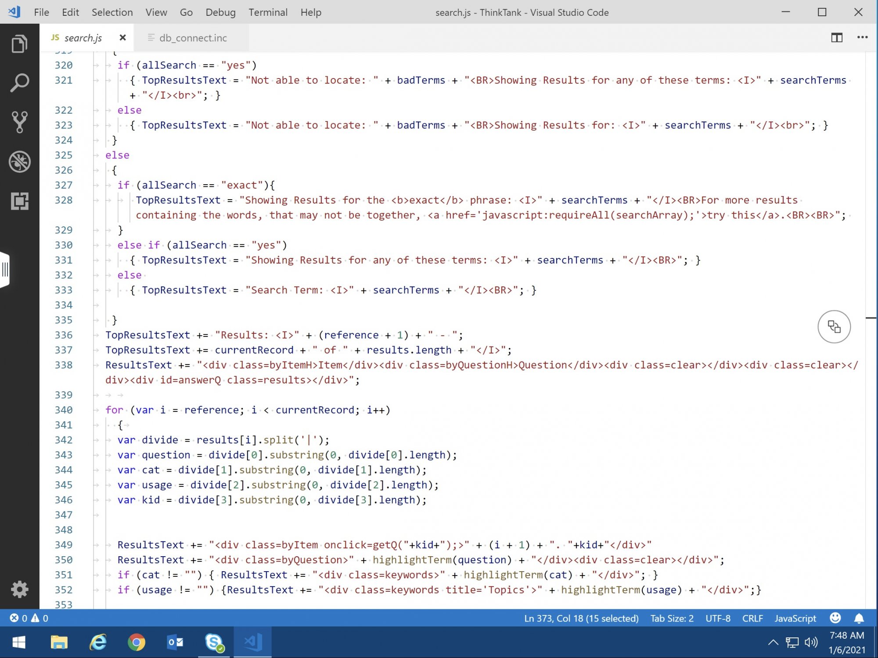Screen dimensions: 878x658
Task: Open the Extensions view
Action: (19, 201)
